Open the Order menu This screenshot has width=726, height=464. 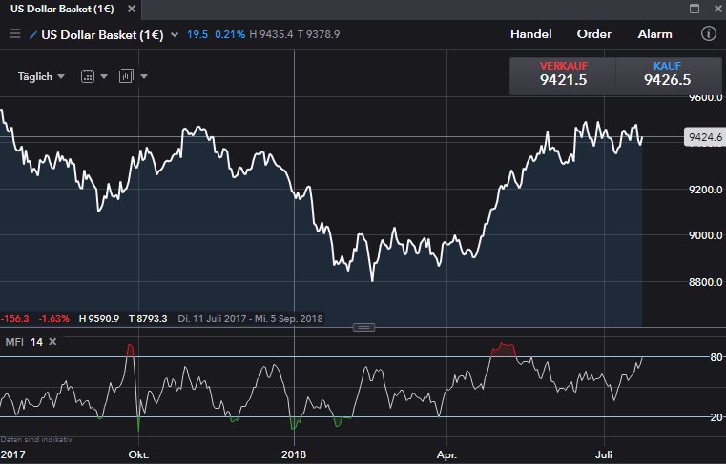click(x=593, y=34)
